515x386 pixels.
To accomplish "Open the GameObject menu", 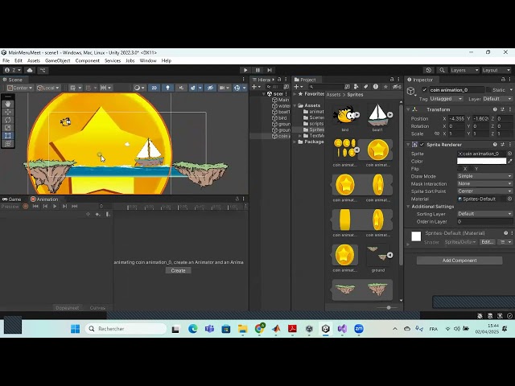I will [57, 61].
